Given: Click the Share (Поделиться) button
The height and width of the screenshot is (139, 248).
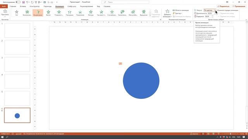Looking at the screenshot, I should [223, 6].
